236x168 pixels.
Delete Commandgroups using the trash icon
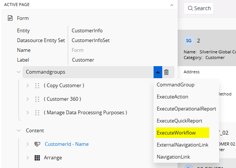tap(166, 72)
